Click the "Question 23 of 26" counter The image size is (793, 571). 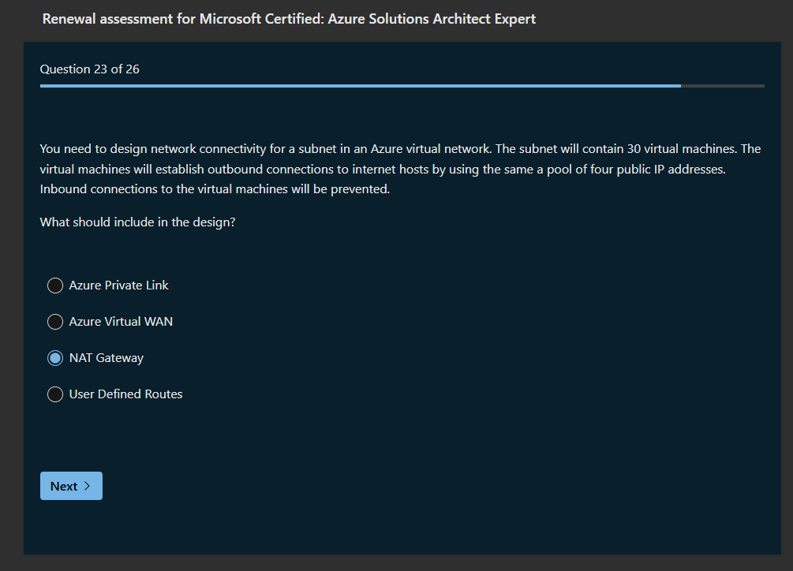pos(90,69)
